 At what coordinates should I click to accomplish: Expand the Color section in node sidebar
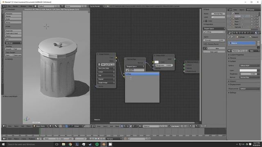point(204,21)
